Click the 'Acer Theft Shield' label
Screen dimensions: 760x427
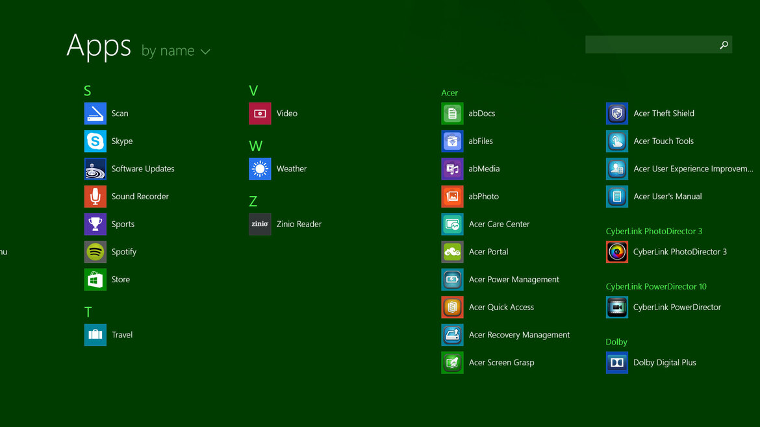point(664,114)
